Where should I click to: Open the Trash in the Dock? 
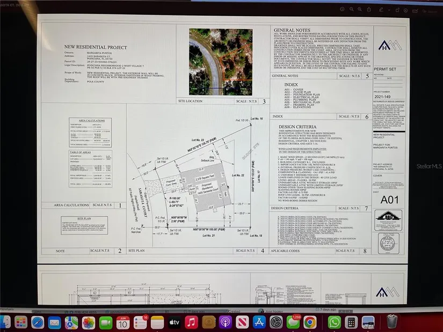click(x=392, y=322)
